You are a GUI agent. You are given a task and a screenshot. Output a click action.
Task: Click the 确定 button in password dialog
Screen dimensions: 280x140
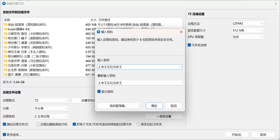pos(154,105)
